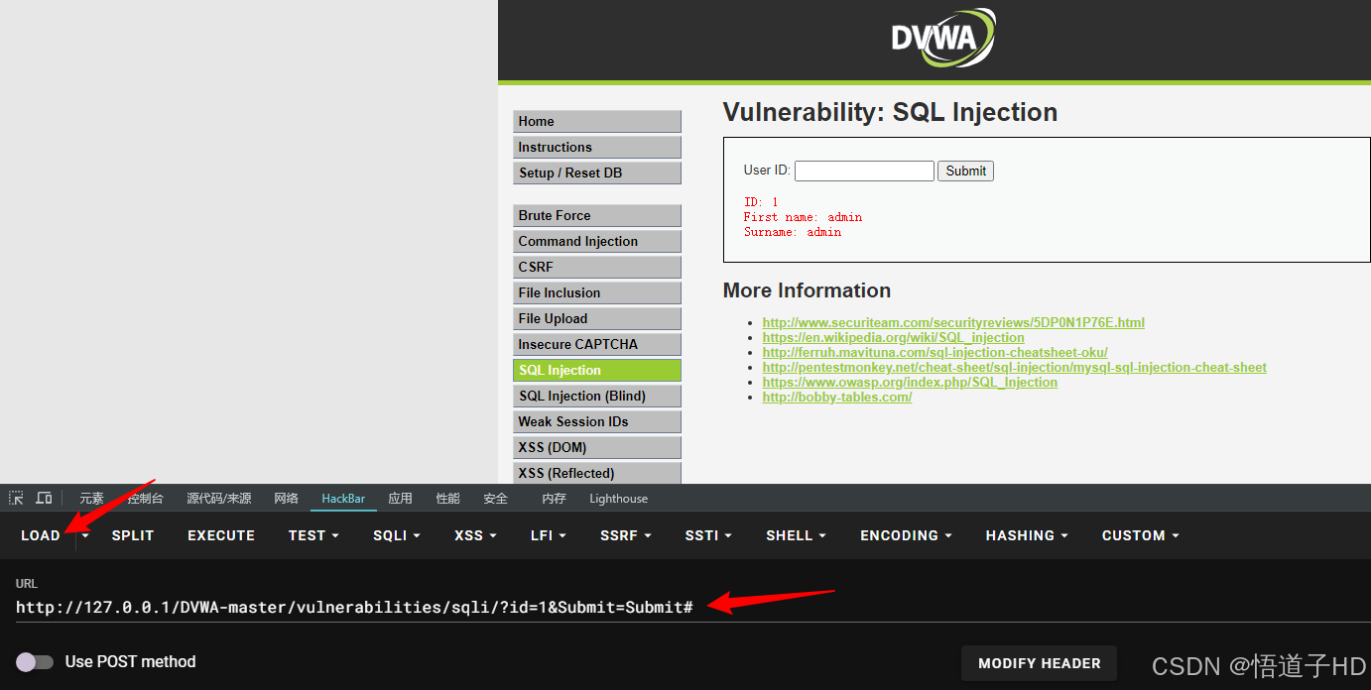Switch to the 网络 devtools tab
This screenshot has width=1371, height=690.
click(286, 499)
